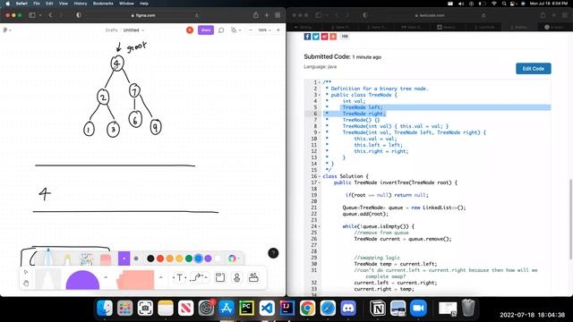The image size is (573, 322).
Task: Open Discord from the Dock
Action: (348, 308)
